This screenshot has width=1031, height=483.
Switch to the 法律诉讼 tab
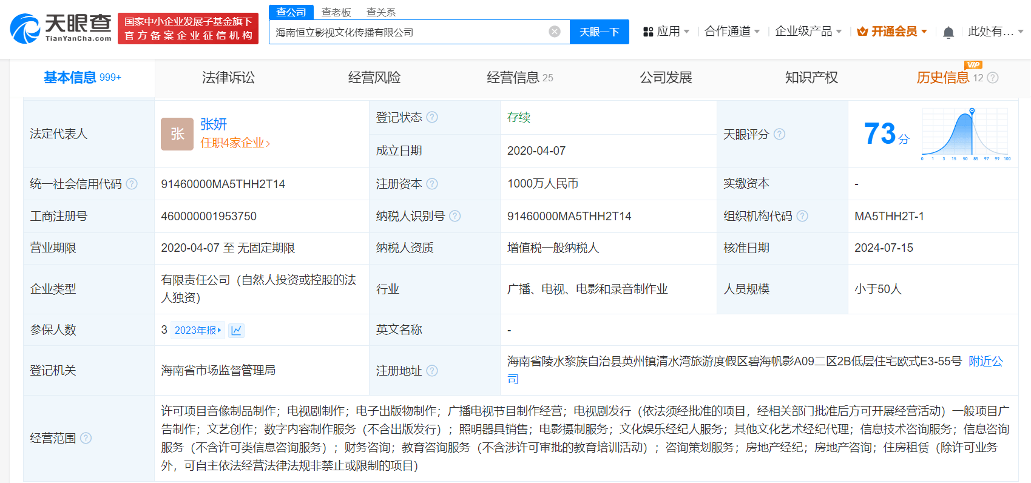pyautogui.click(x=228, y=78)
